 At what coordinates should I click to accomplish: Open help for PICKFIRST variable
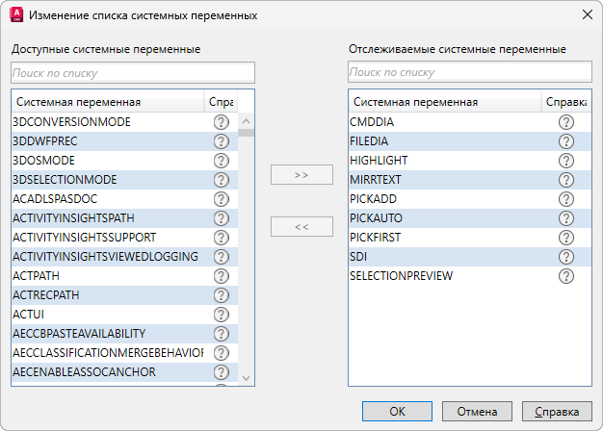pyautogui.click(x=566, y=238)
